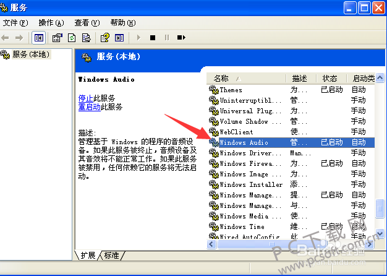The image size is (387, 276).
Task: Click the horizontal scrollbar left arrow
Action: pos(211,244)
